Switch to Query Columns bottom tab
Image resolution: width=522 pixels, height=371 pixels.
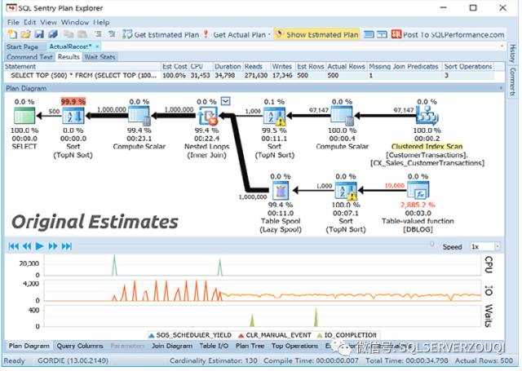coord(80,346)
